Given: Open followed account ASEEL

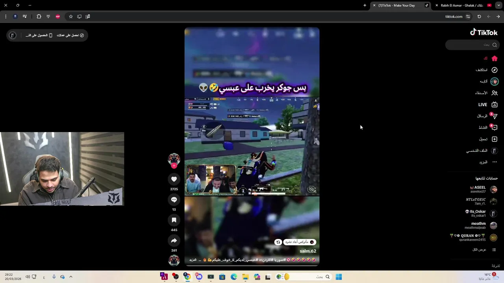Looking at the screenshot, I should pos(484,189).
